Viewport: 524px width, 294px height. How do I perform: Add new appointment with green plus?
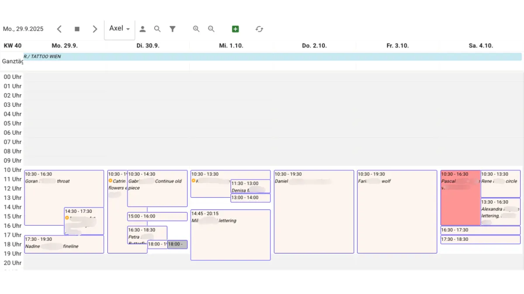tap(235, 29)
